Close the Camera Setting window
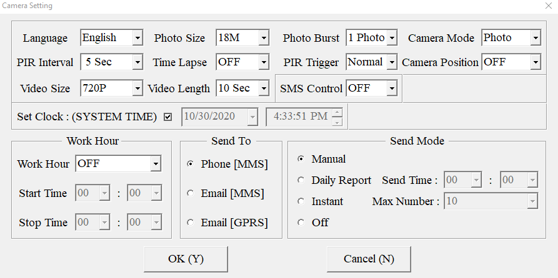 549,6
